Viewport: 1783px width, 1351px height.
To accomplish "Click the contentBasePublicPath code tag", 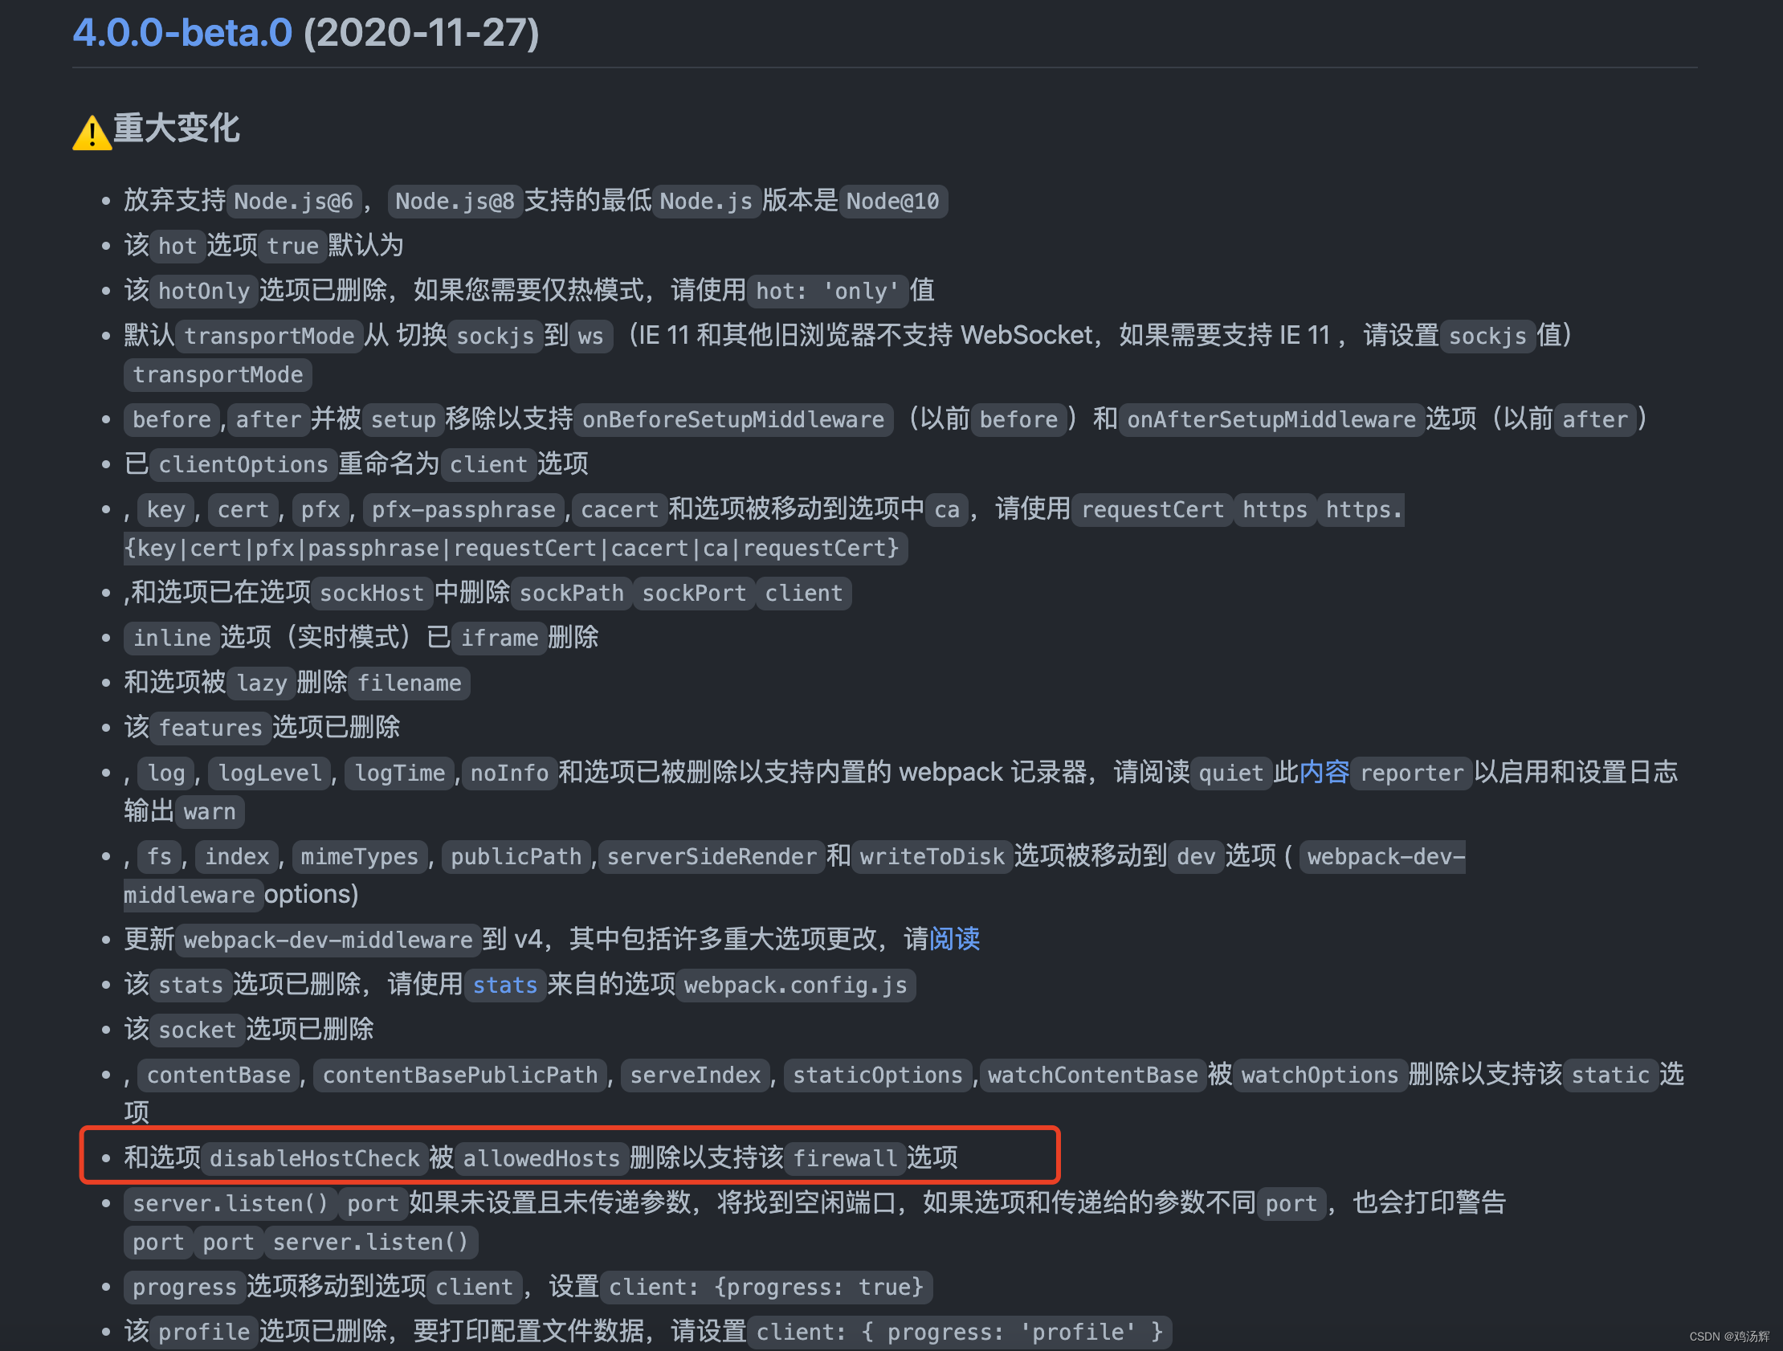I will (x=460, y=1075).
